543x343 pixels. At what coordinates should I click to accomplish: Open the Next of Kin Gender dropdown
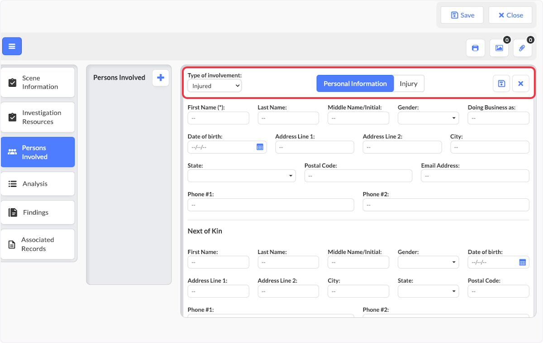pos(428,262)
